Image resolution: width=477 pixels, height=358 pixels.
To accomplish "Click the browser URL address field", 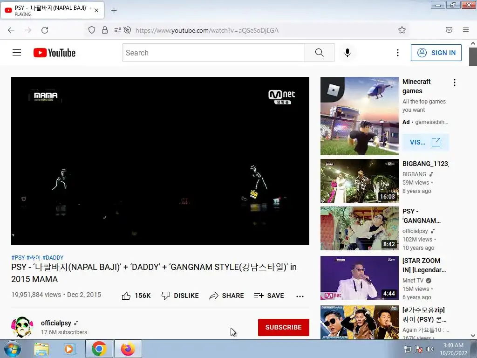I will pos(207,30).
